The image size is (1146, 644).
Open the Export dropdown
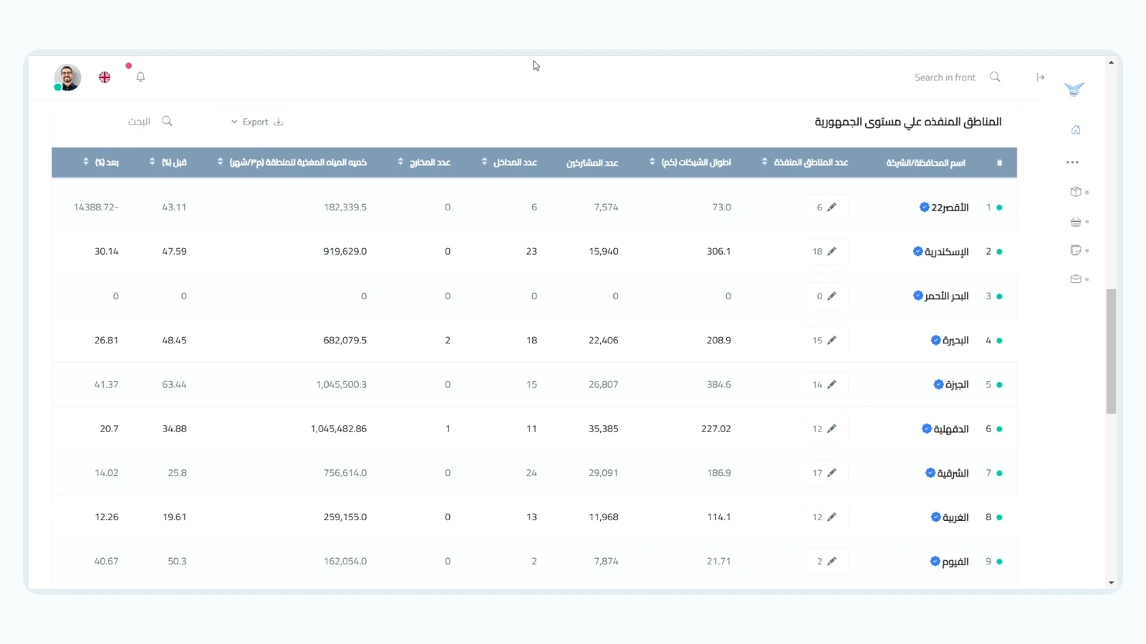(256, 122)
